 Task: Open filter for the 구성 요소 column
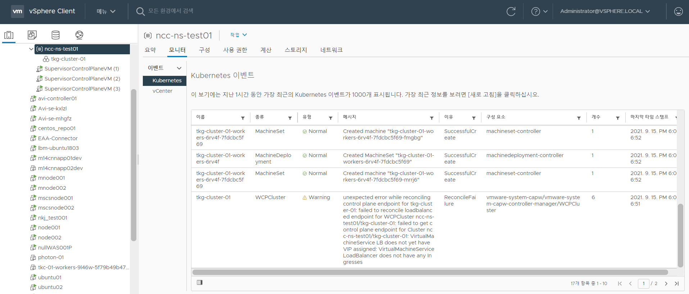579,118
